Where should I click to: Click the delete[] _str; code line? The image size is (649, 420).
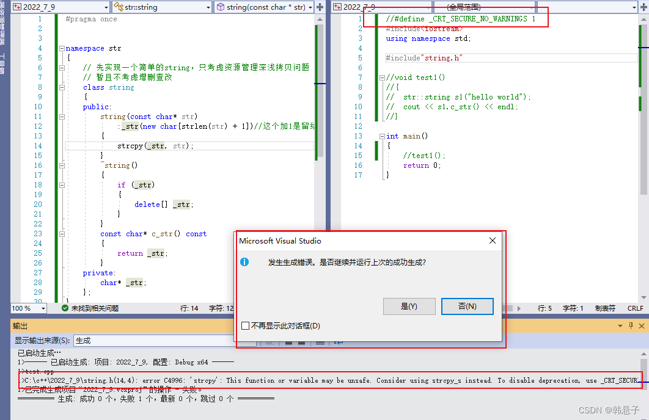pyautogui.click(x=164, y=205)
